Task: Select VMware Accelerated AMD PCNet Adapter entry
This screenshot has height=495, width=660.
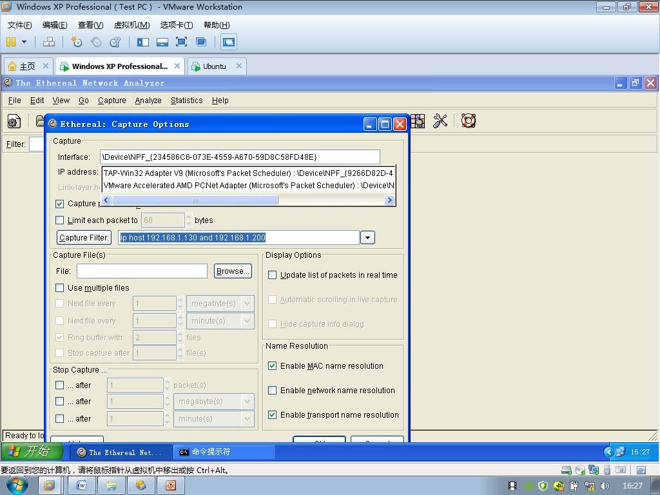Action: [248, 185]
